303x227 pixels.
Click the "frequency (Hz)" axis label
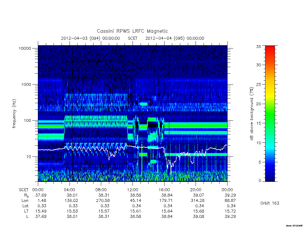14,113
